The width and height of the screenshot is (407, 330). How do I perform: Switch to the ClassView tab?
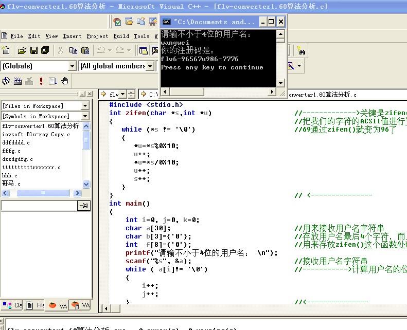(11, 305)
